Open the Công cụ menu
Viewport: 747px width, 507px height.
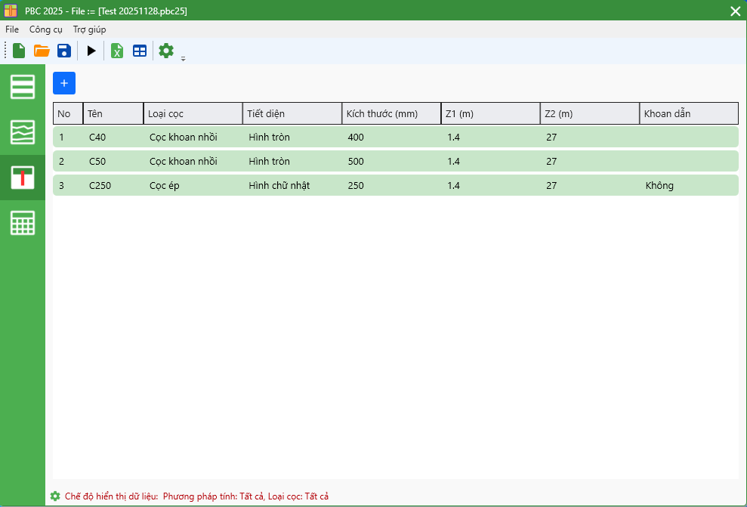coord(45,29)
